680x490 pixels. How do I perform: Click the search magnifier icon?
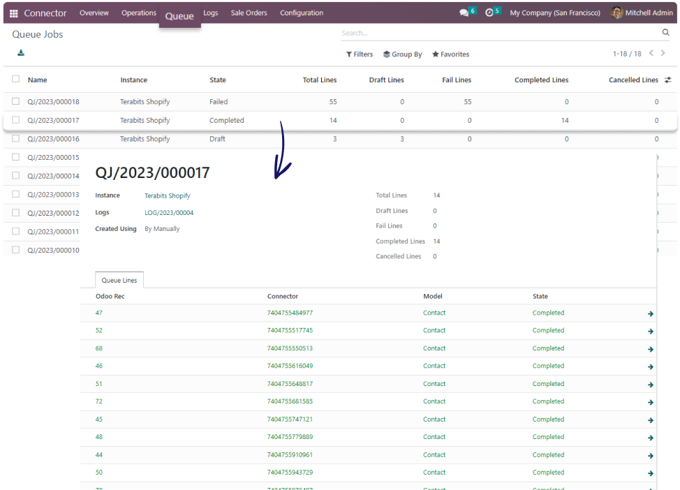pyautogui.click(x=666, y=33)
